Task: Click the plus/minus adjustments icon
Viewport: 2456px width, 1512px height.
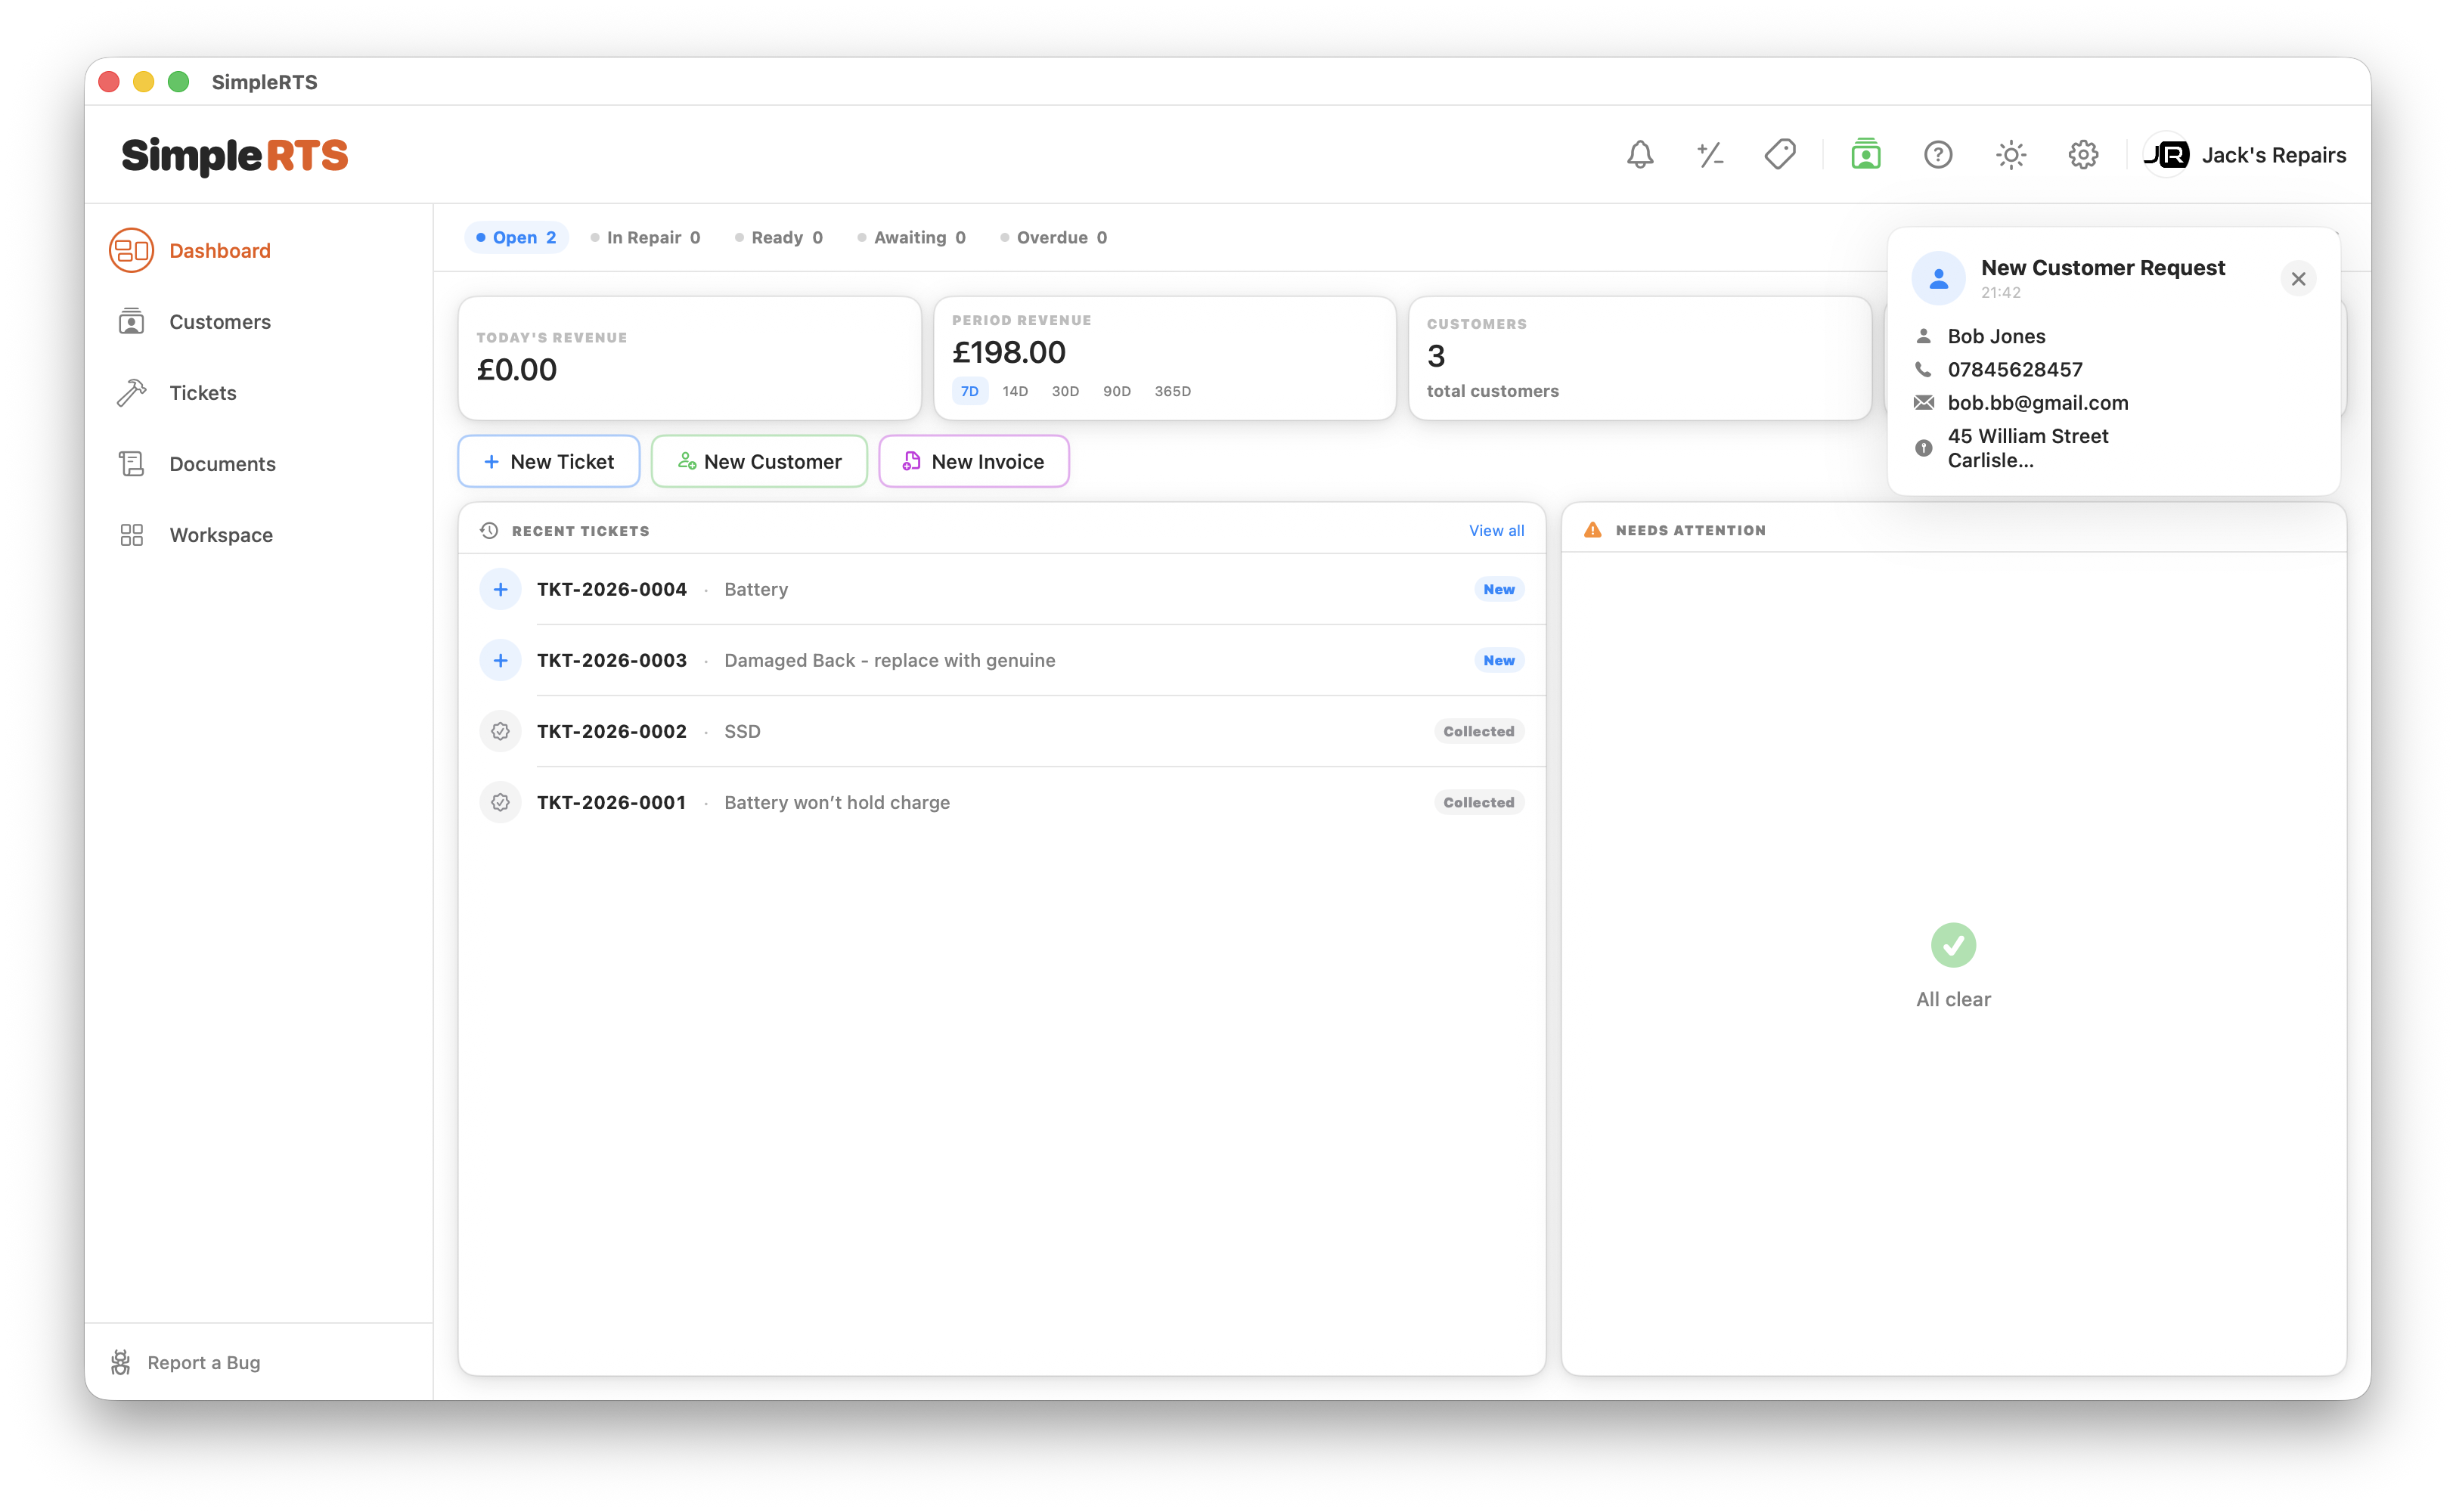Action: click(1710, 155)
